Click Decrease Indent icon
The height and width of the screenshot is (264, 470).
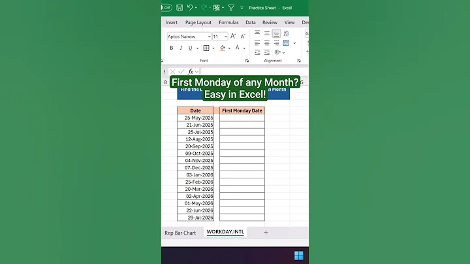tap(257, 52)
